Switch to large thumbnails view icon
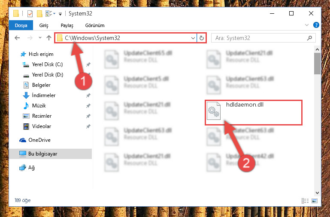Screen dimensions: 330x217 (x=315, y=201)
